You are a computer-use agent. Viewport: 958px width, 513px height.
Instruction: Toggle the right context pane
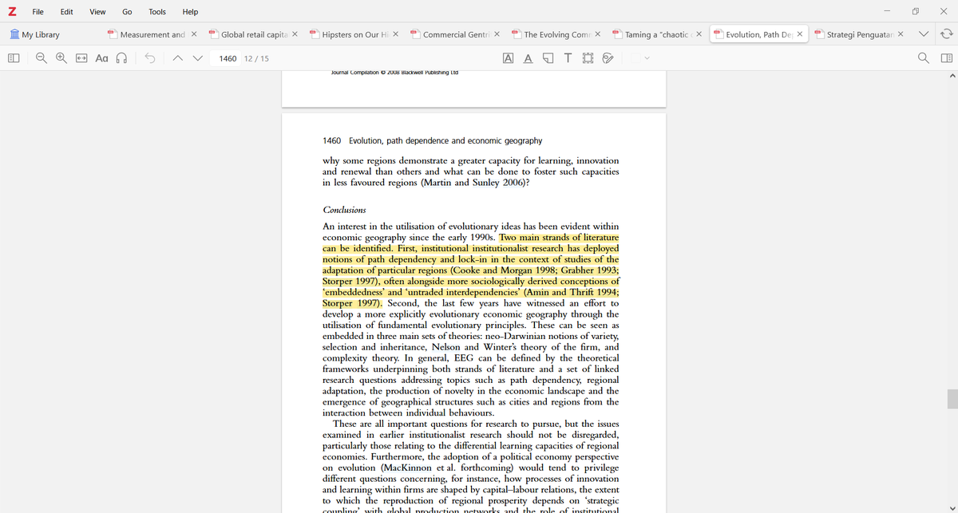pyautogui.click(x=947, y=58)
